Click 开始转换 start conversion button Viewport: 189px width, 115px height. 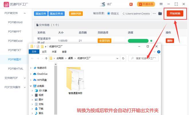click(175, 14)
